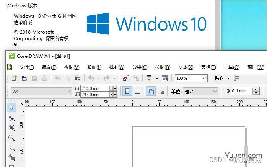Viewport: 267px width, 167px height.
Task: Open the 效果(C) menu
Action: pos(140,67)
